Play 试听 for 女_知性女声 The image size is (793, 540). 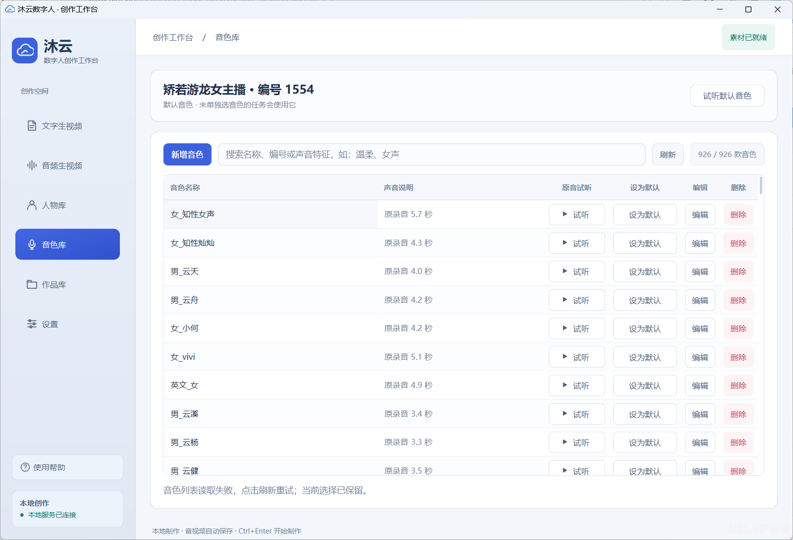(577, 215)
